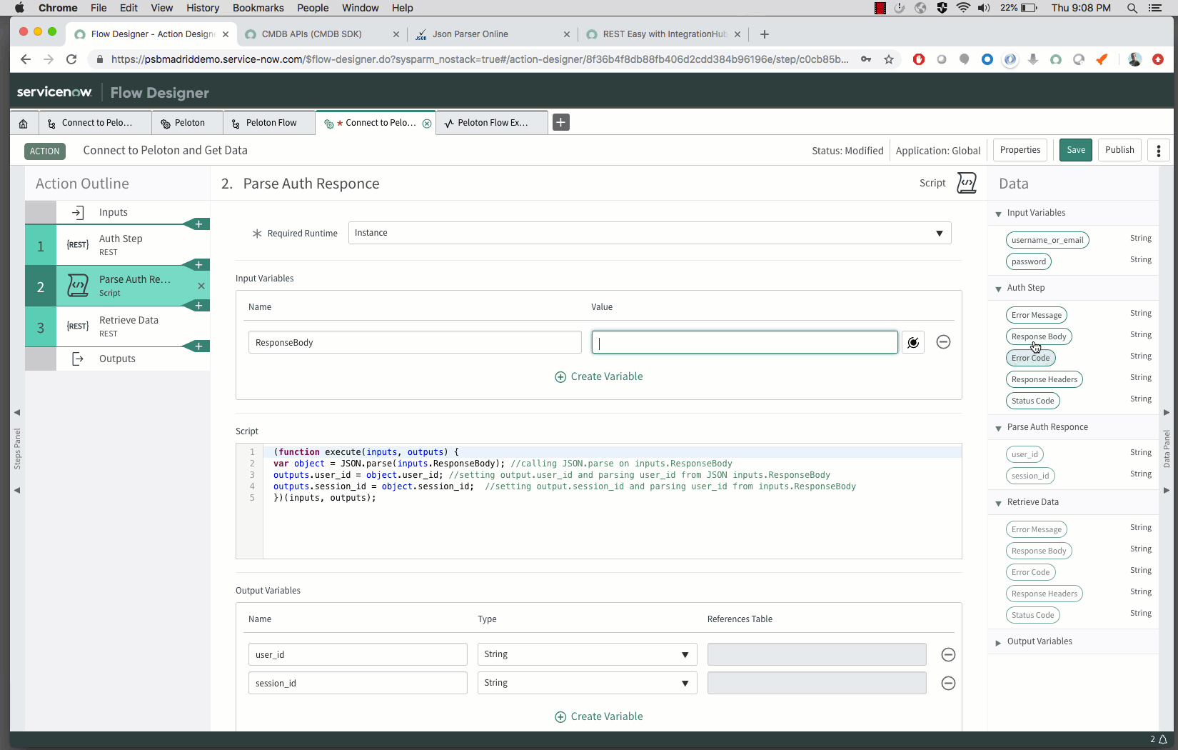The height and width of the screenshot is (750, 1178).
Task: Go back in browser history
Action: pyautogui.click(x=26, y=59)
